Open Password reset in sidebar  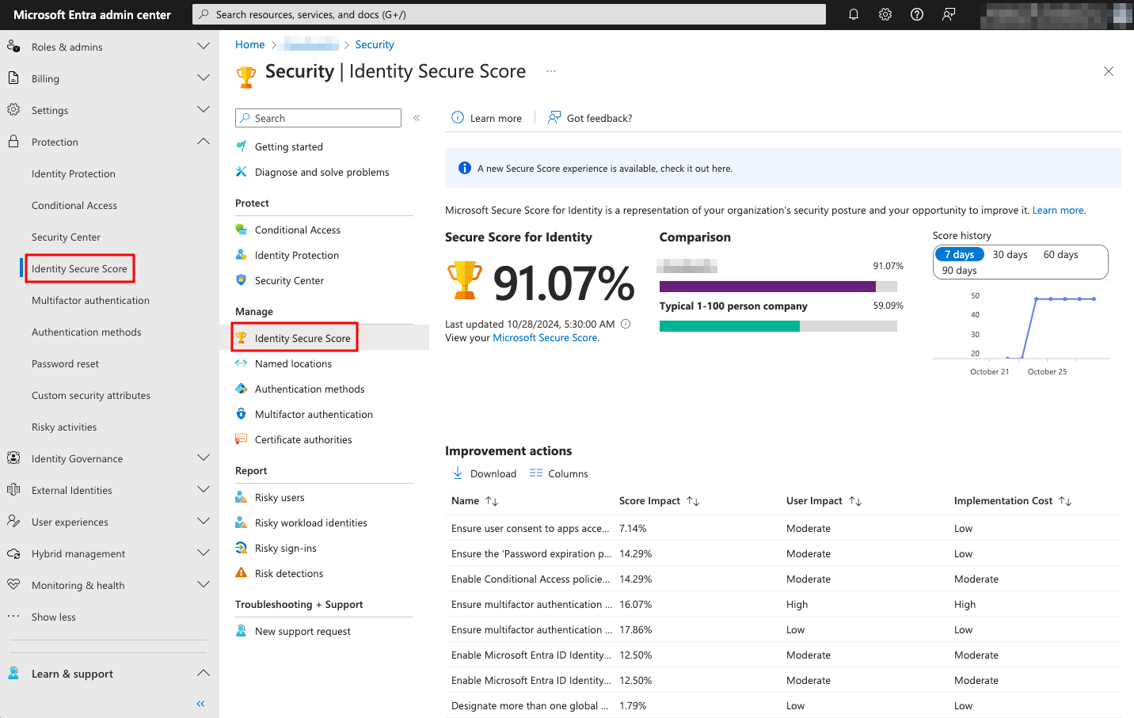click(x=65, y=363)
